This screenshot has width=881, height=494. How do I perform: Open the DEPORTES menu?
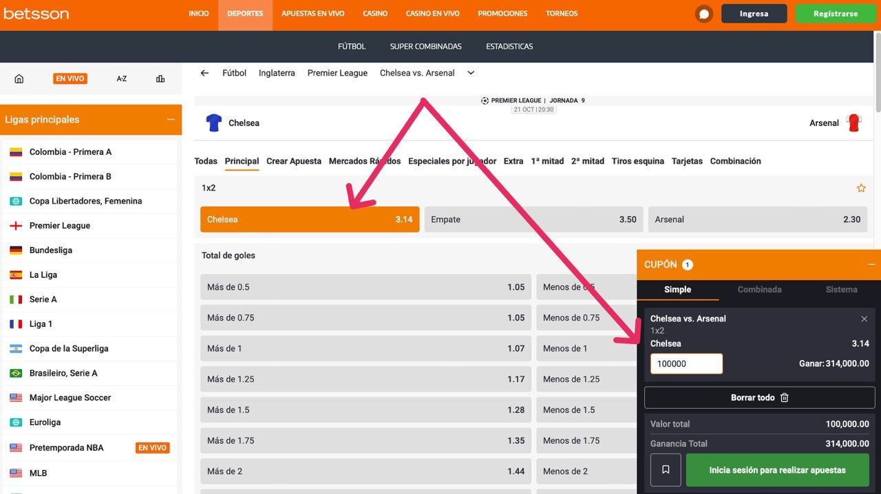(245, 14)
